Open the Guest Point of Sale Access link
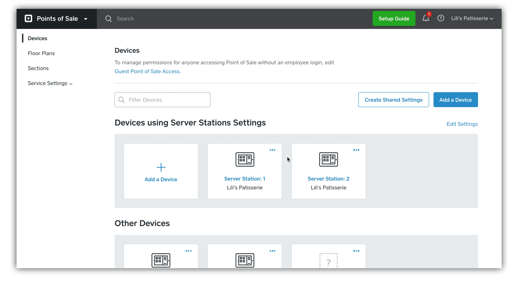The width and height of the screenshot is (514, 289). click(147, 71)
